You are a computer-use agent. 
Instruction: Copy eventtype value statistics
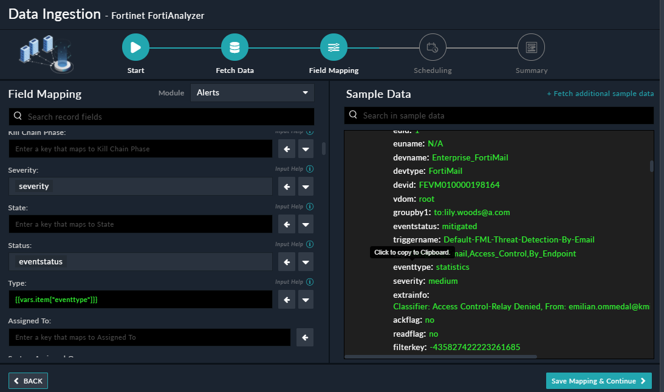(452, 267)
